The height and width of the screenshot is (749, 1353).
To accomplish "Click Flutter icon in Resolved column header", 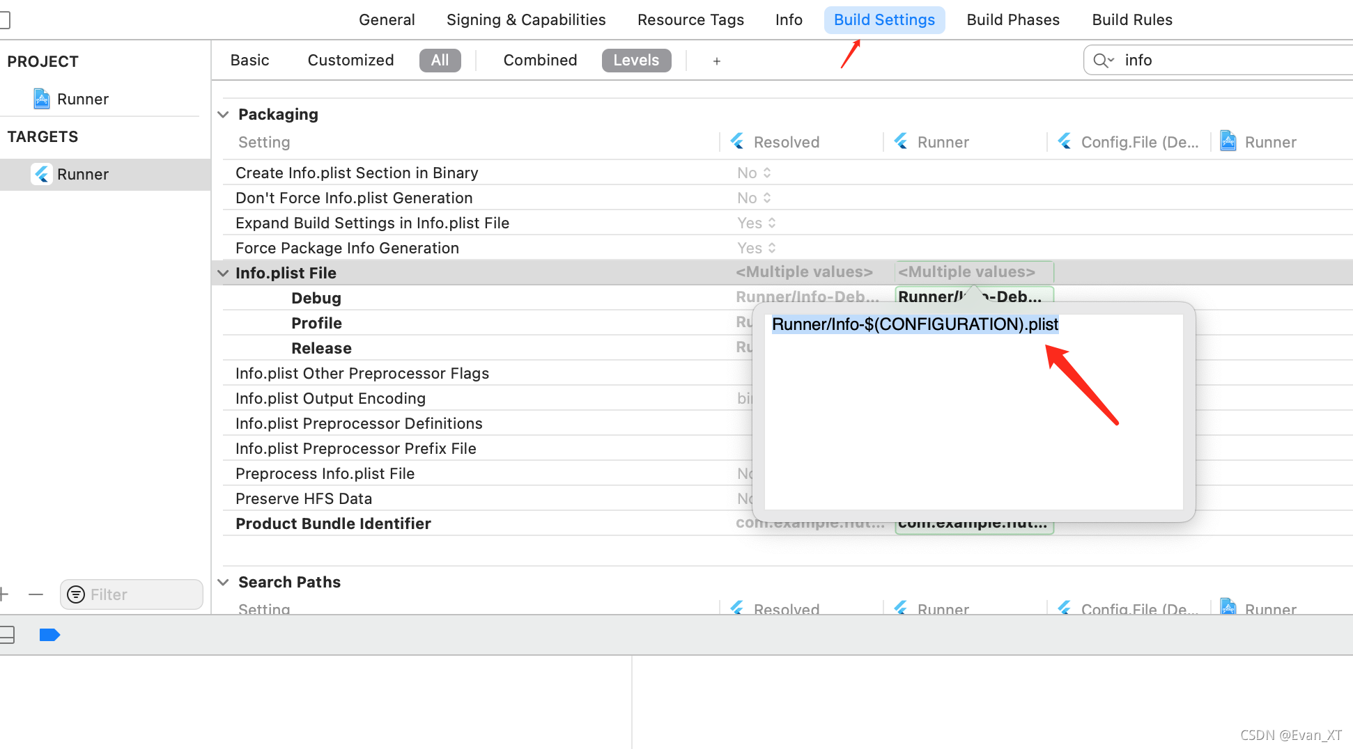I will point(737,141).
